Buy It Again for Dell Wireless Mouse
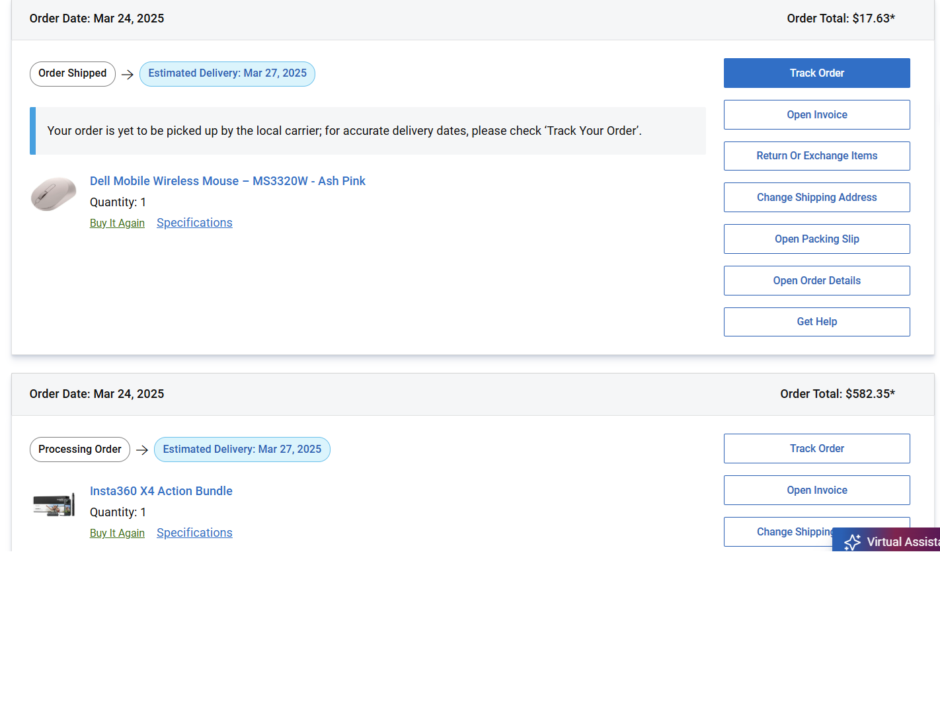Viewport: 940px width, 704px height. 117,223
